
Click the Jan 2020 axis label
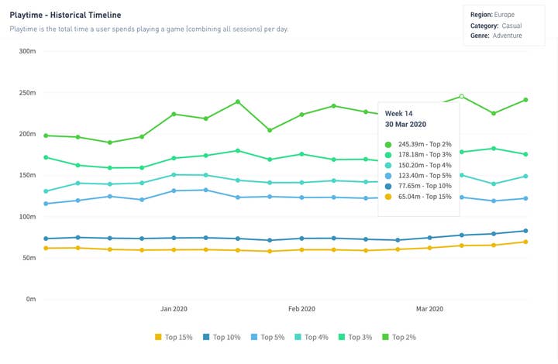[x=174, y=308]
